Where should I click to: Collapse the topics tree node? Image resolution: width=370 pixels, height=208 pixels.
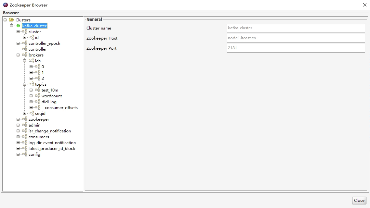[24, 84]
